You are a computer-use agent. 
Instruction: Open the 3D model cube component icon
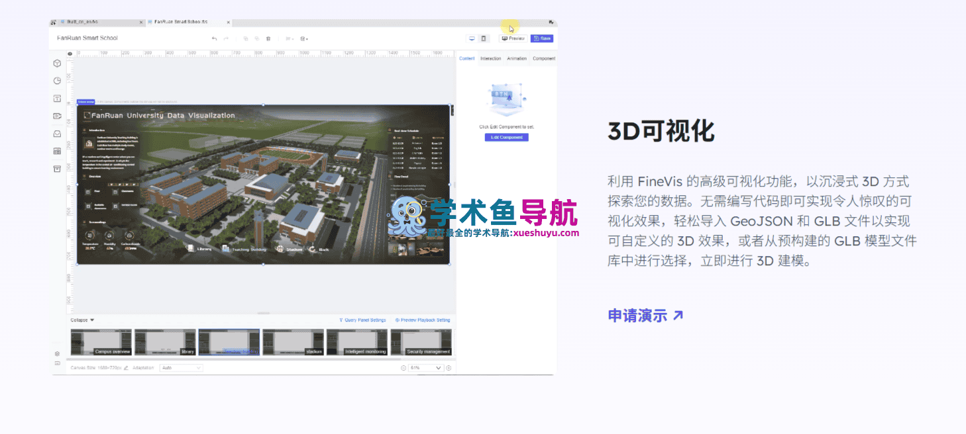point(57,64)
